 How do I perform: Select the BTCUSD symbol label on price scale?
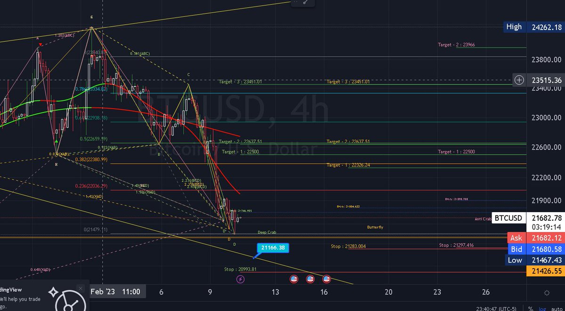tap(508, 218)
